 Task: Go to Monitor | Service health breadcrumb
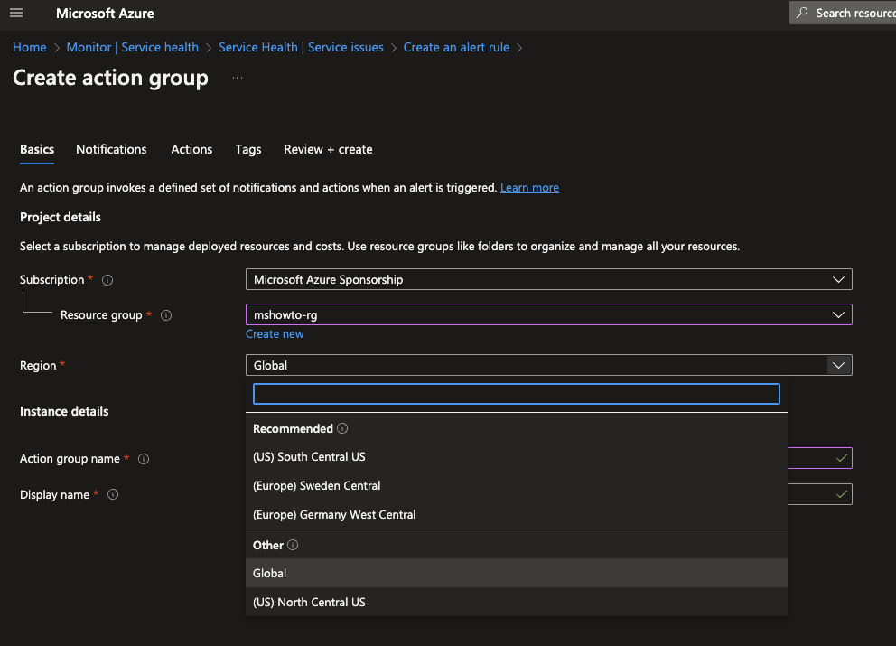pos(133,48)
